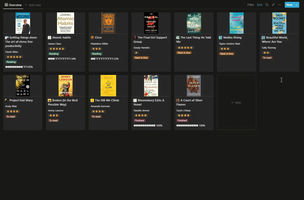Click the expand to full page icon
Image resolution: width=304 pixels, height=200 pixels.
(273, 5)
